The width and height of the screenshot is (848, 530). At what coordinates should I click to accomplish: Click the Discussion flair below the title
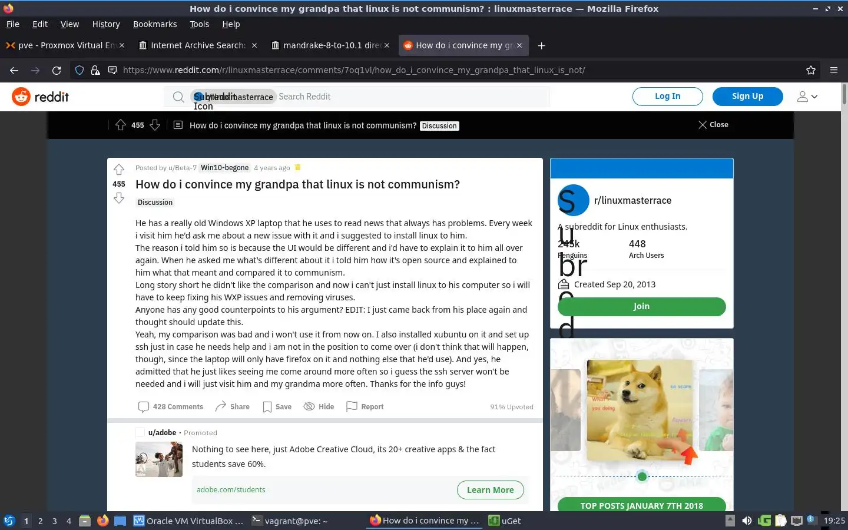pos(155,203)
